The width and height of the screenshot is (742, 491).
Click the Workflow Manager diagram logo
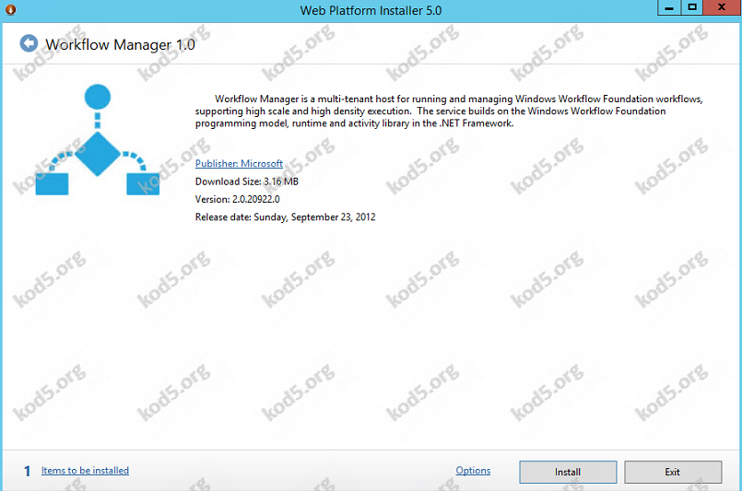(98, 139)
